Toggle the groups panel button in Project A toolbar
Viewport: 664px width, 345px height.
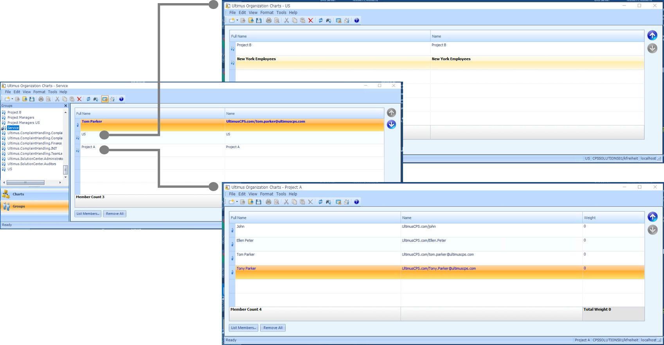347,202
